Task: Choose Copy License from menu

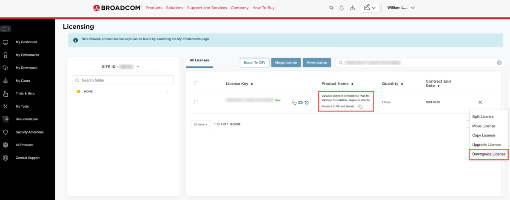Action: point(483,135)
